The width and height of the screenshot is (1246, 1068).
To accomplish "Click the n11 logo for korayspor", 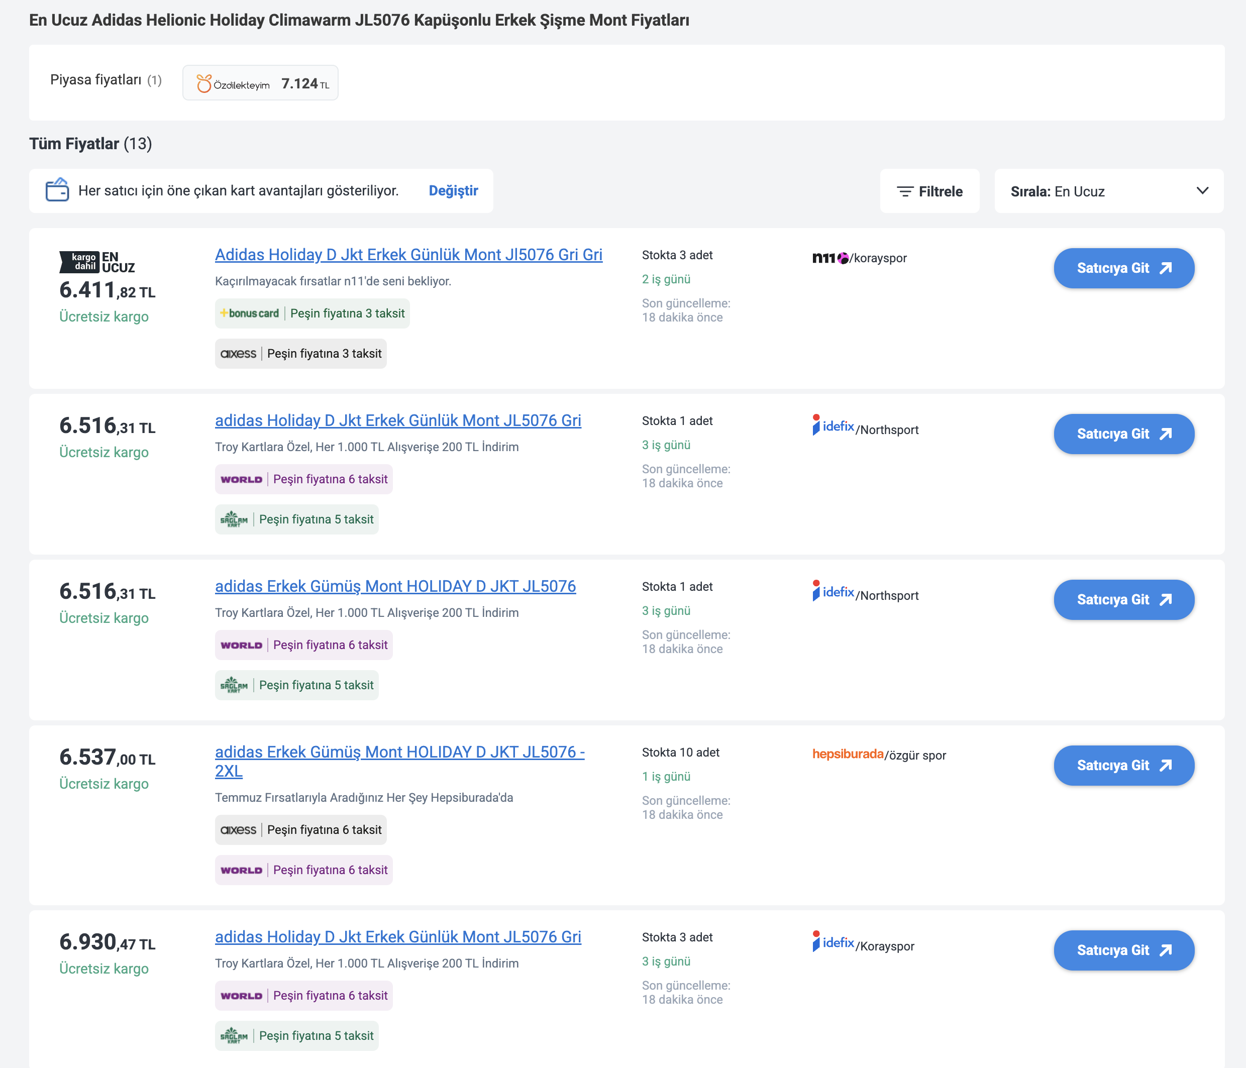I will pyautogui.click(x=830, y=258).
